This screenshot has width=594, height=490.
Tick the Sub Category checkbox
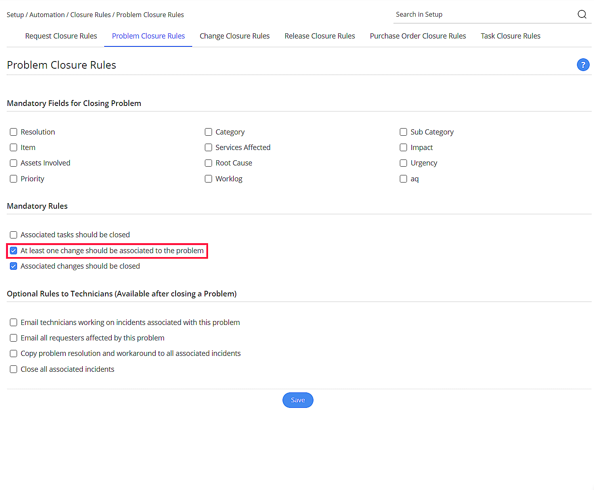[x=403, y=132]
